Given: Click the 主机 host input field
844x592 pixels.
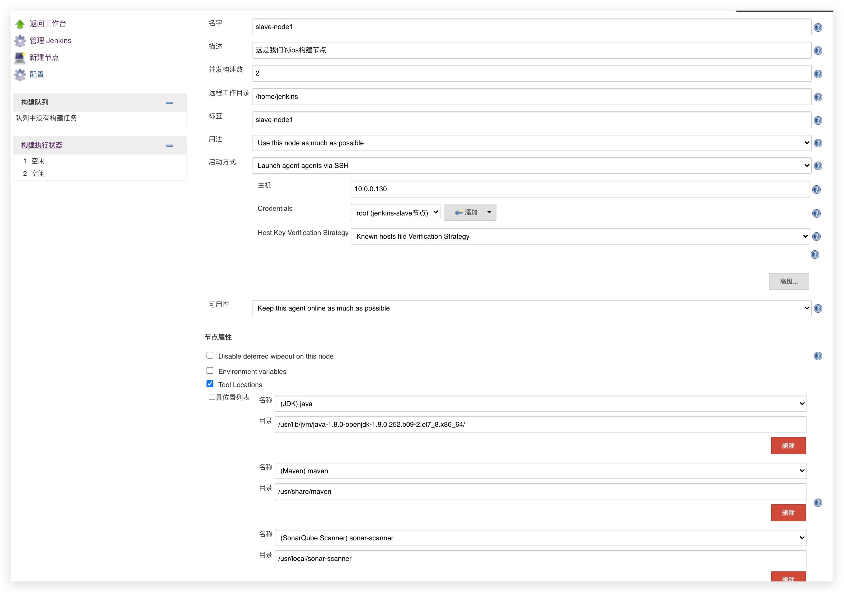Looking at the screenshot, I should point(580,189).
